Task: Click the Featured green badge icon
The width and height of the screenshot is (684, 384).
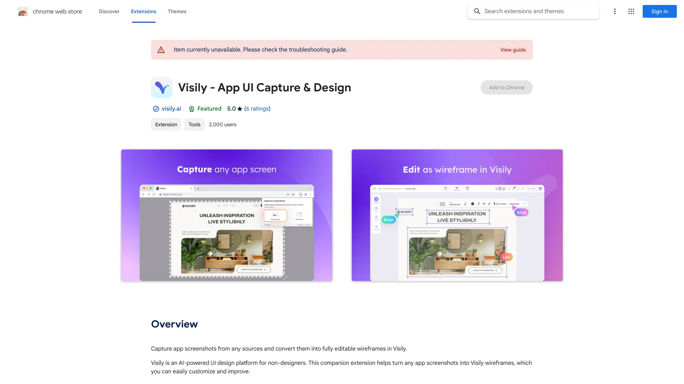Action: tap(191, 109)
